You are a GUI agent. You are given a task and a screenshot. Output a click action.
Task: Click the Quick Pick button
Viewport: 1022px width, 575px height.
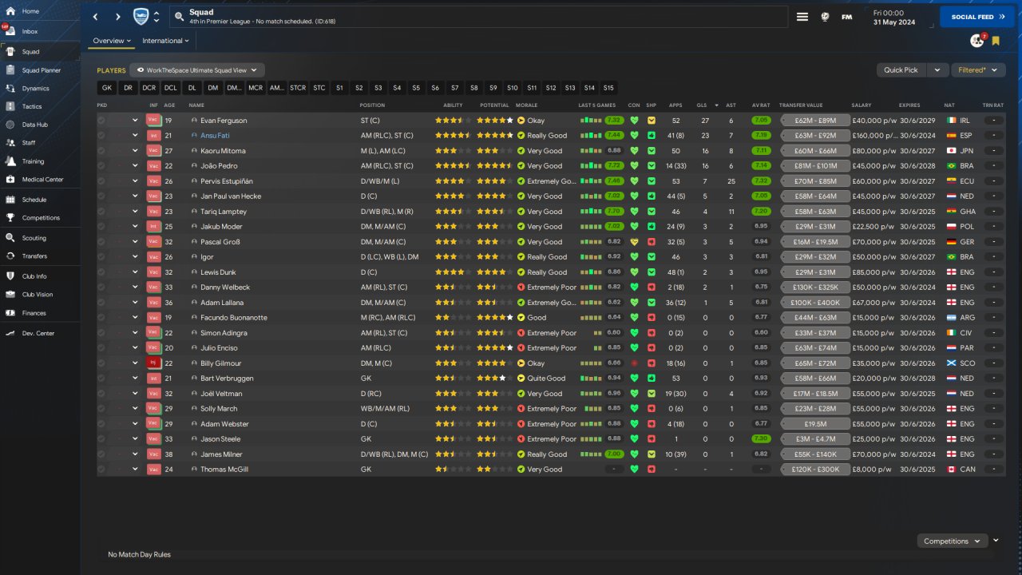point(901,70)
